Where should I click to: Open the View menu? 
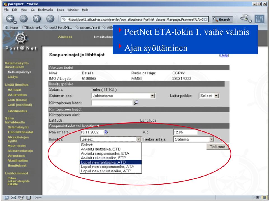(x=24, y=10)
